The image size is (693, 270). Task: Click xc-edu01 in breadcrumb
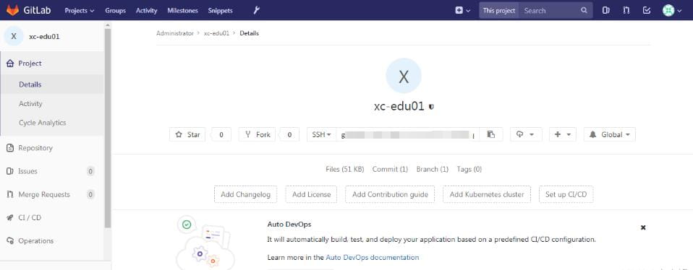pyautogui.click(x=216, y=33)
